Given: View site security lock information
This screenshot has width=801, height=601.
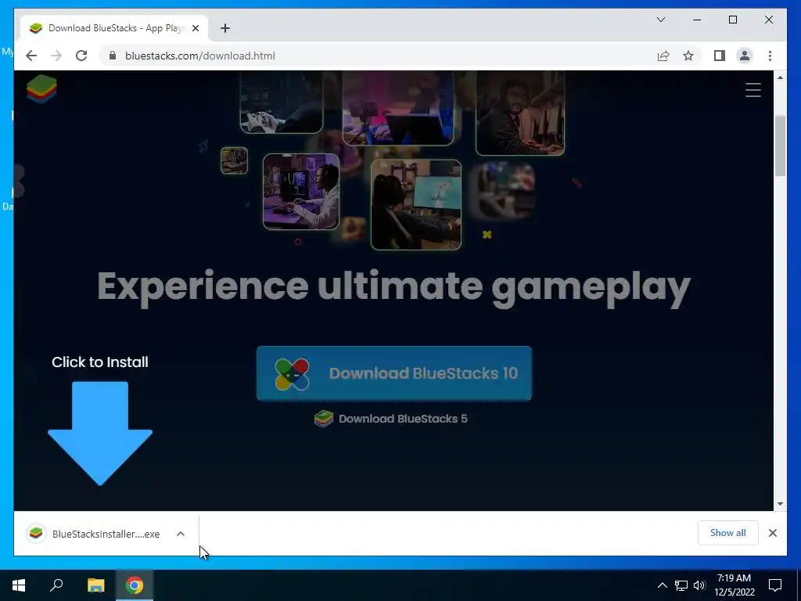Looking at the screenshot, I should click(x=113, y=56).
